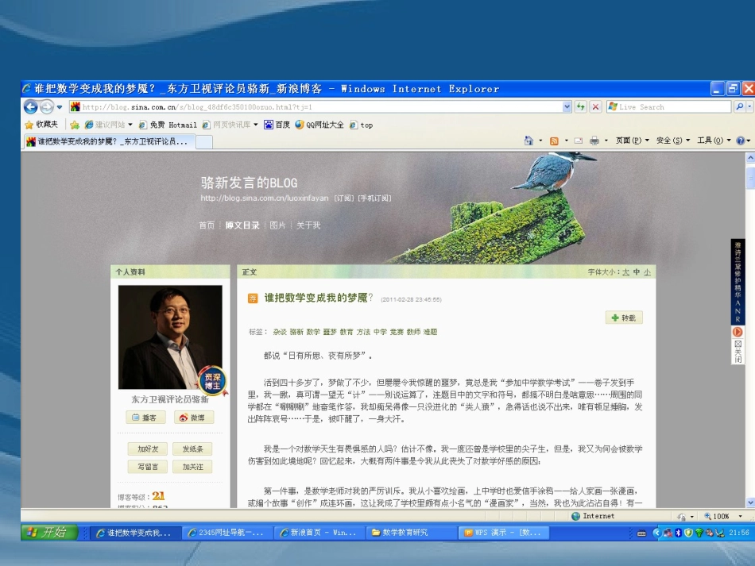This screenshot has width=755, height=566.
Task: Switch to 2345网址导航 taskbar window
Action: pyautogui.click(x=226, y=533)
